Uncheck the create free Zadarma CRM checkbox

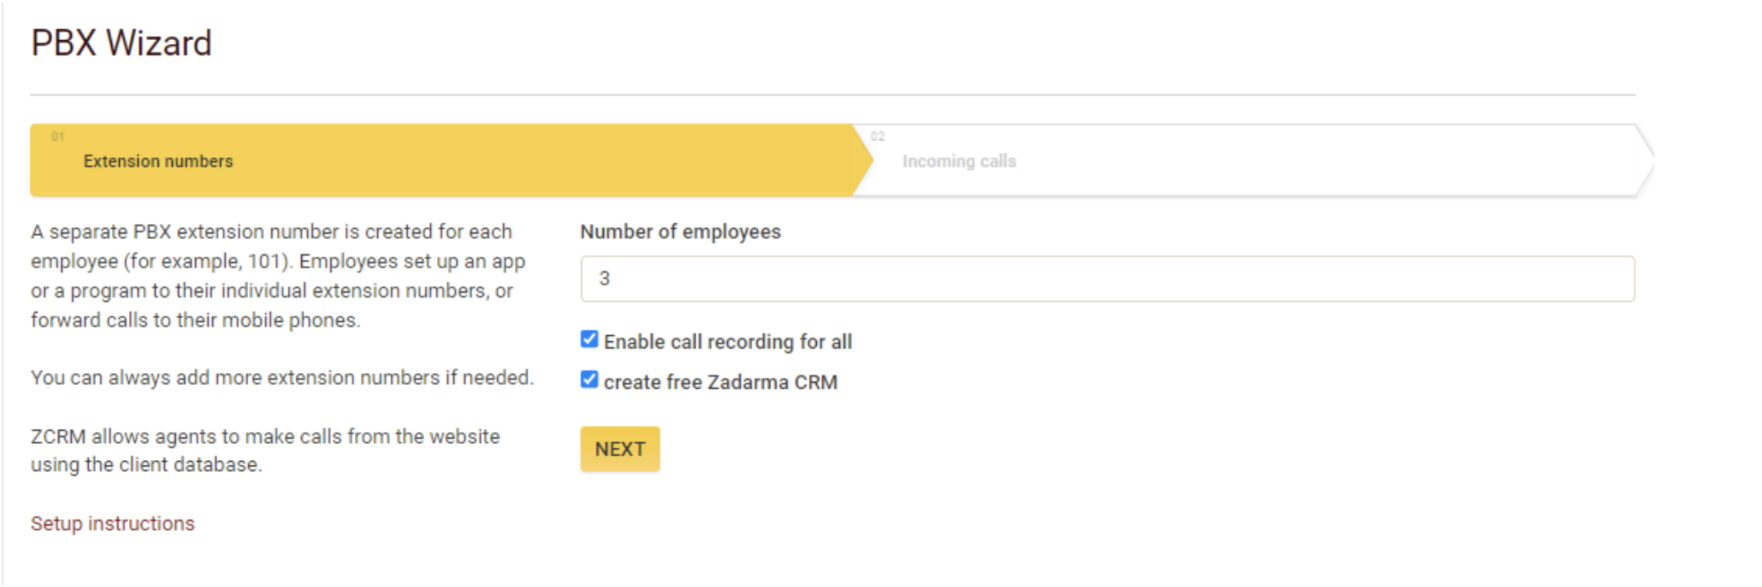pos(589,380)
